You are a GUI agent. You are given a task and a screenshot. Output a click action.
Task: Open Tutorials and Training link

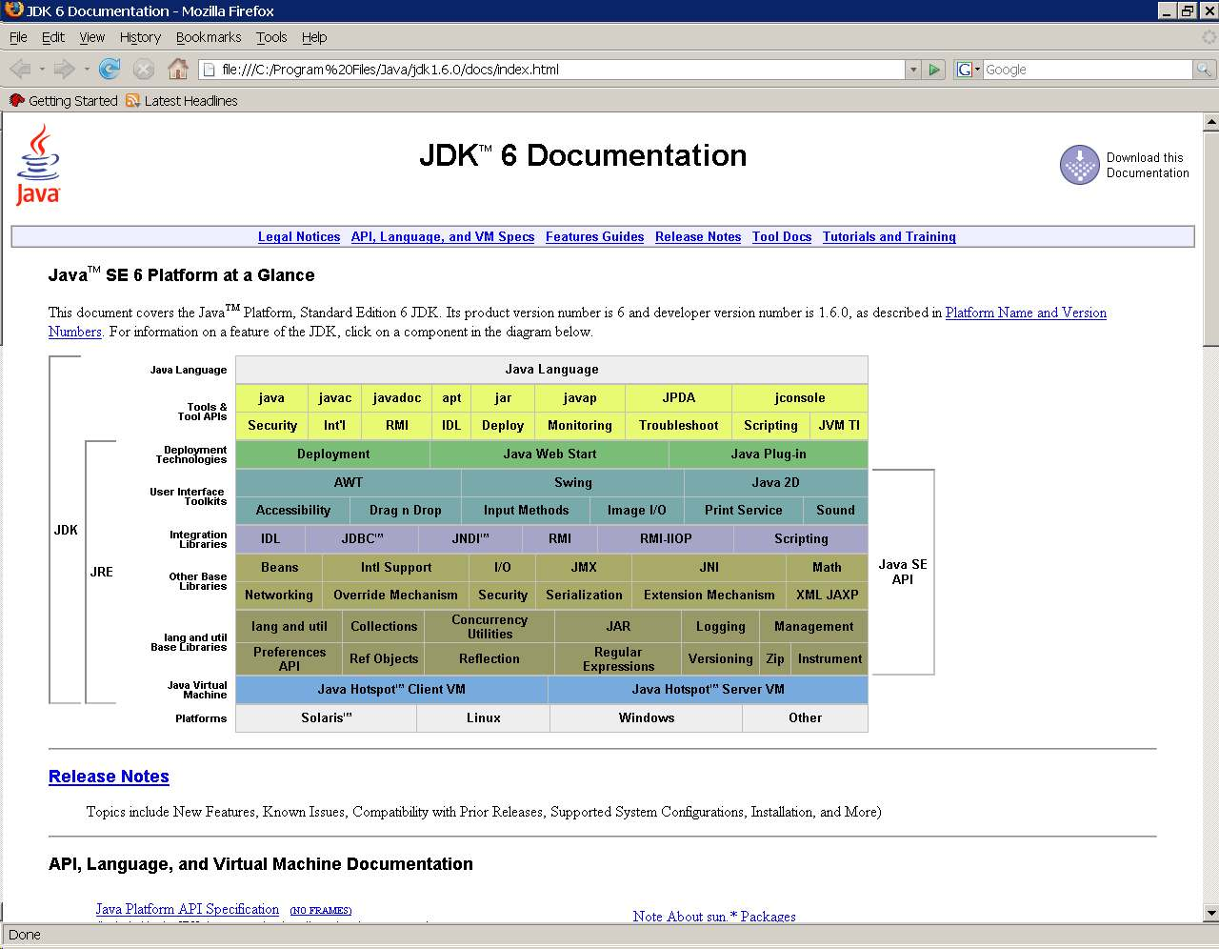tap(889, 236)
